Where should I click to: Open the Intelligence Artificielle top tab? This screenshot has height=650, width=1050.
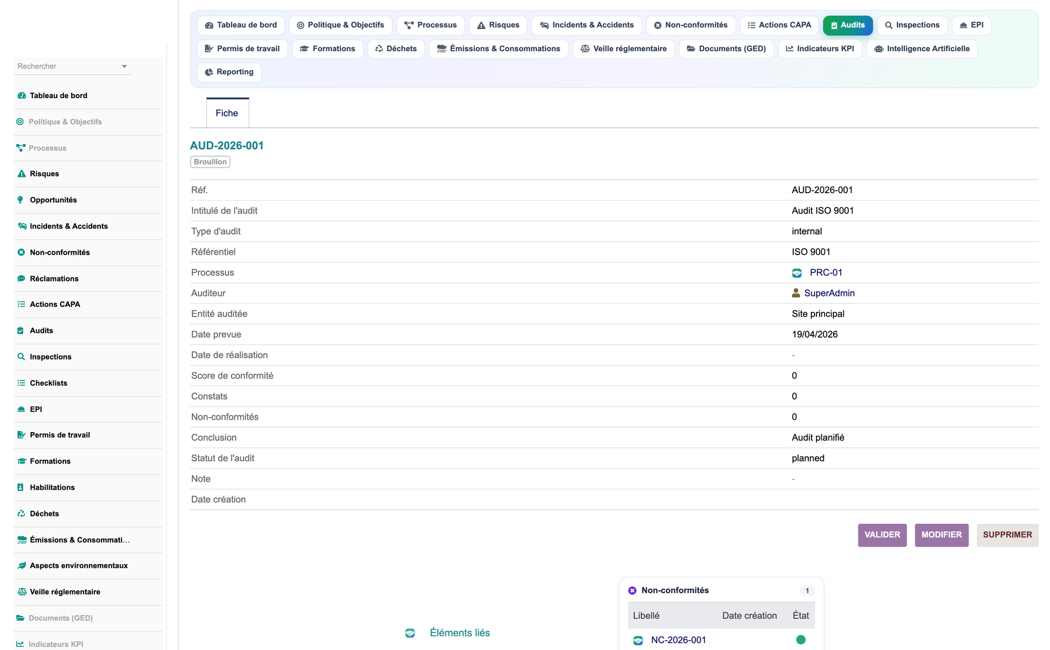(x=922, y=49)
